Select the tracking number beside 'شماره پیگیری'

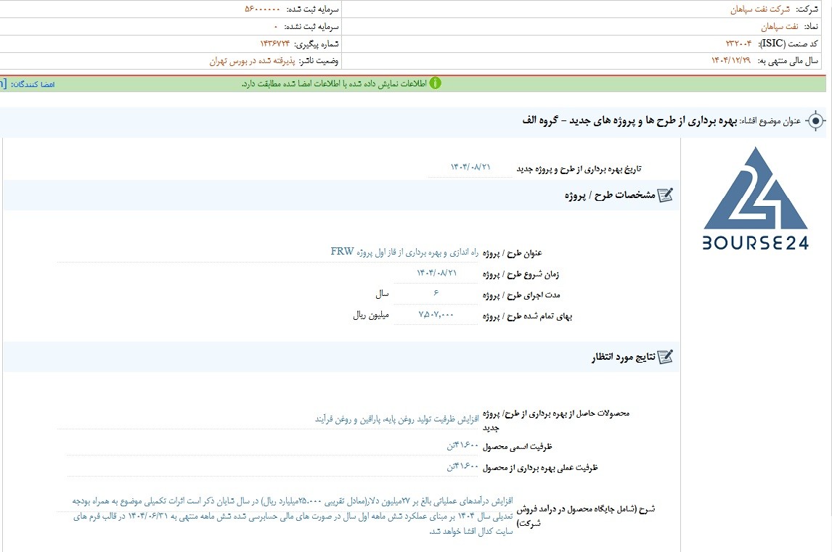275,44
